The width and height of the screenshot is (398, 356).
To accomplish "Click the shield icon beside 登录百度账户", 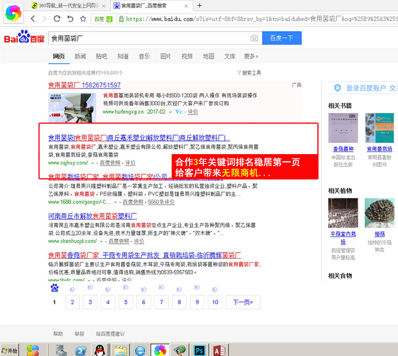I will 338,88.
